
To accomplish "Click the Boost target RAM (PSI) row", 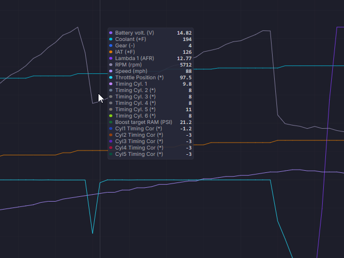I will (151, 122).
